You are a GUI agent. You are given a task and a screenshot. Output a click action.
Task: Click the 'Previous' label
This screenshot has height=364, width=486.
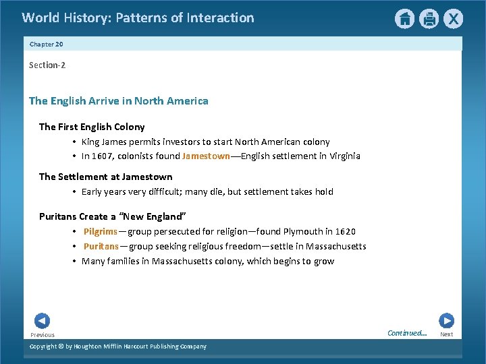43,335
